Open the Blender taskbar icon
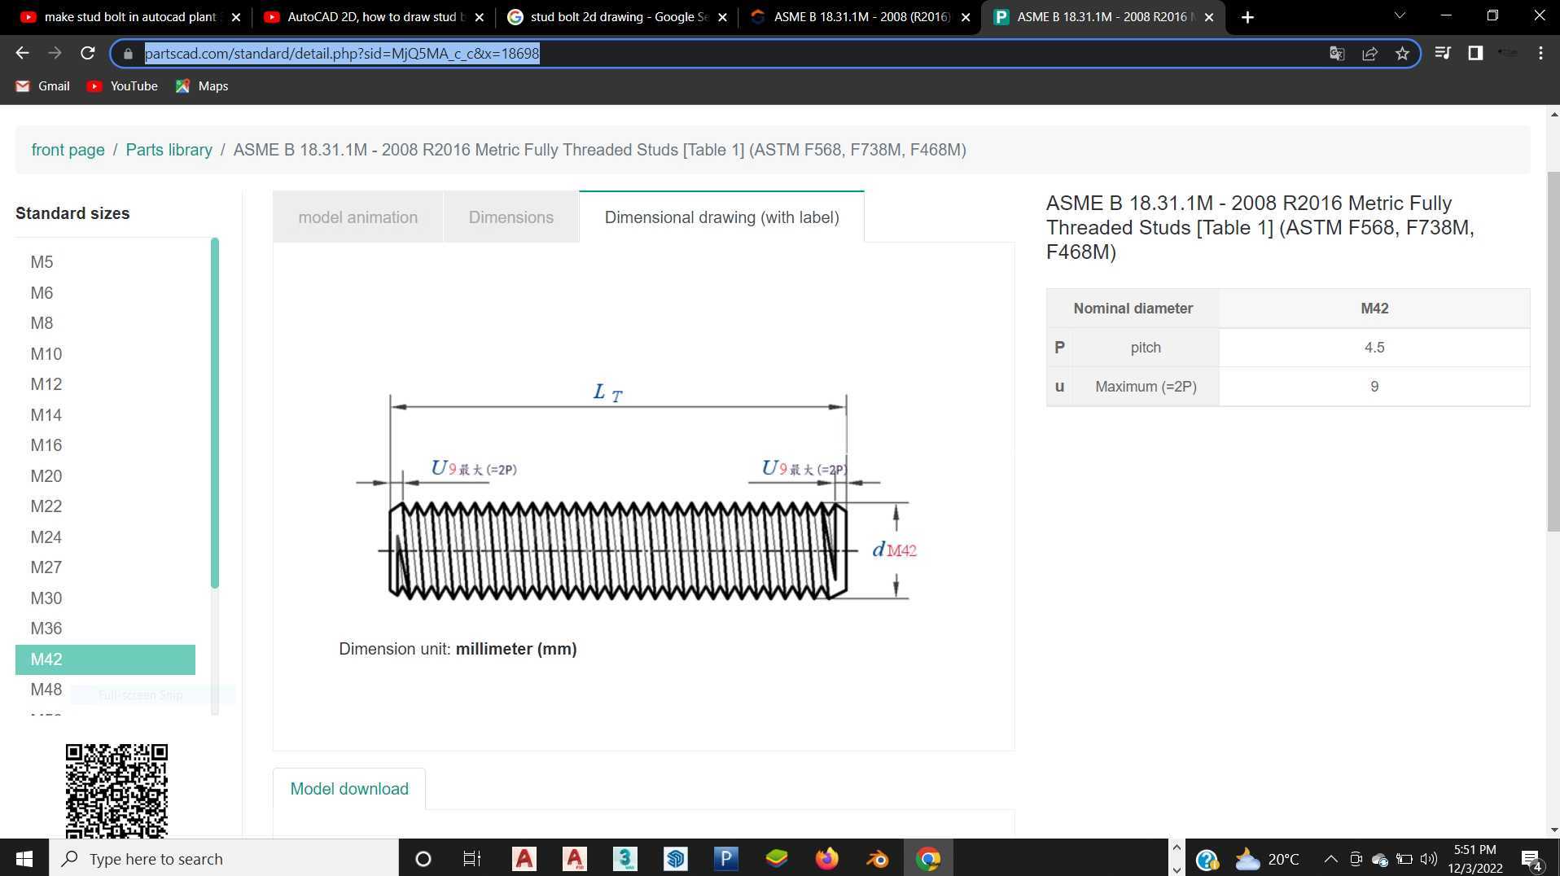 877,859
